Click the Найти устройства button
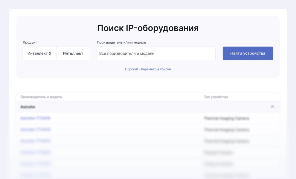The image size is (296, 179). [248, 53]
